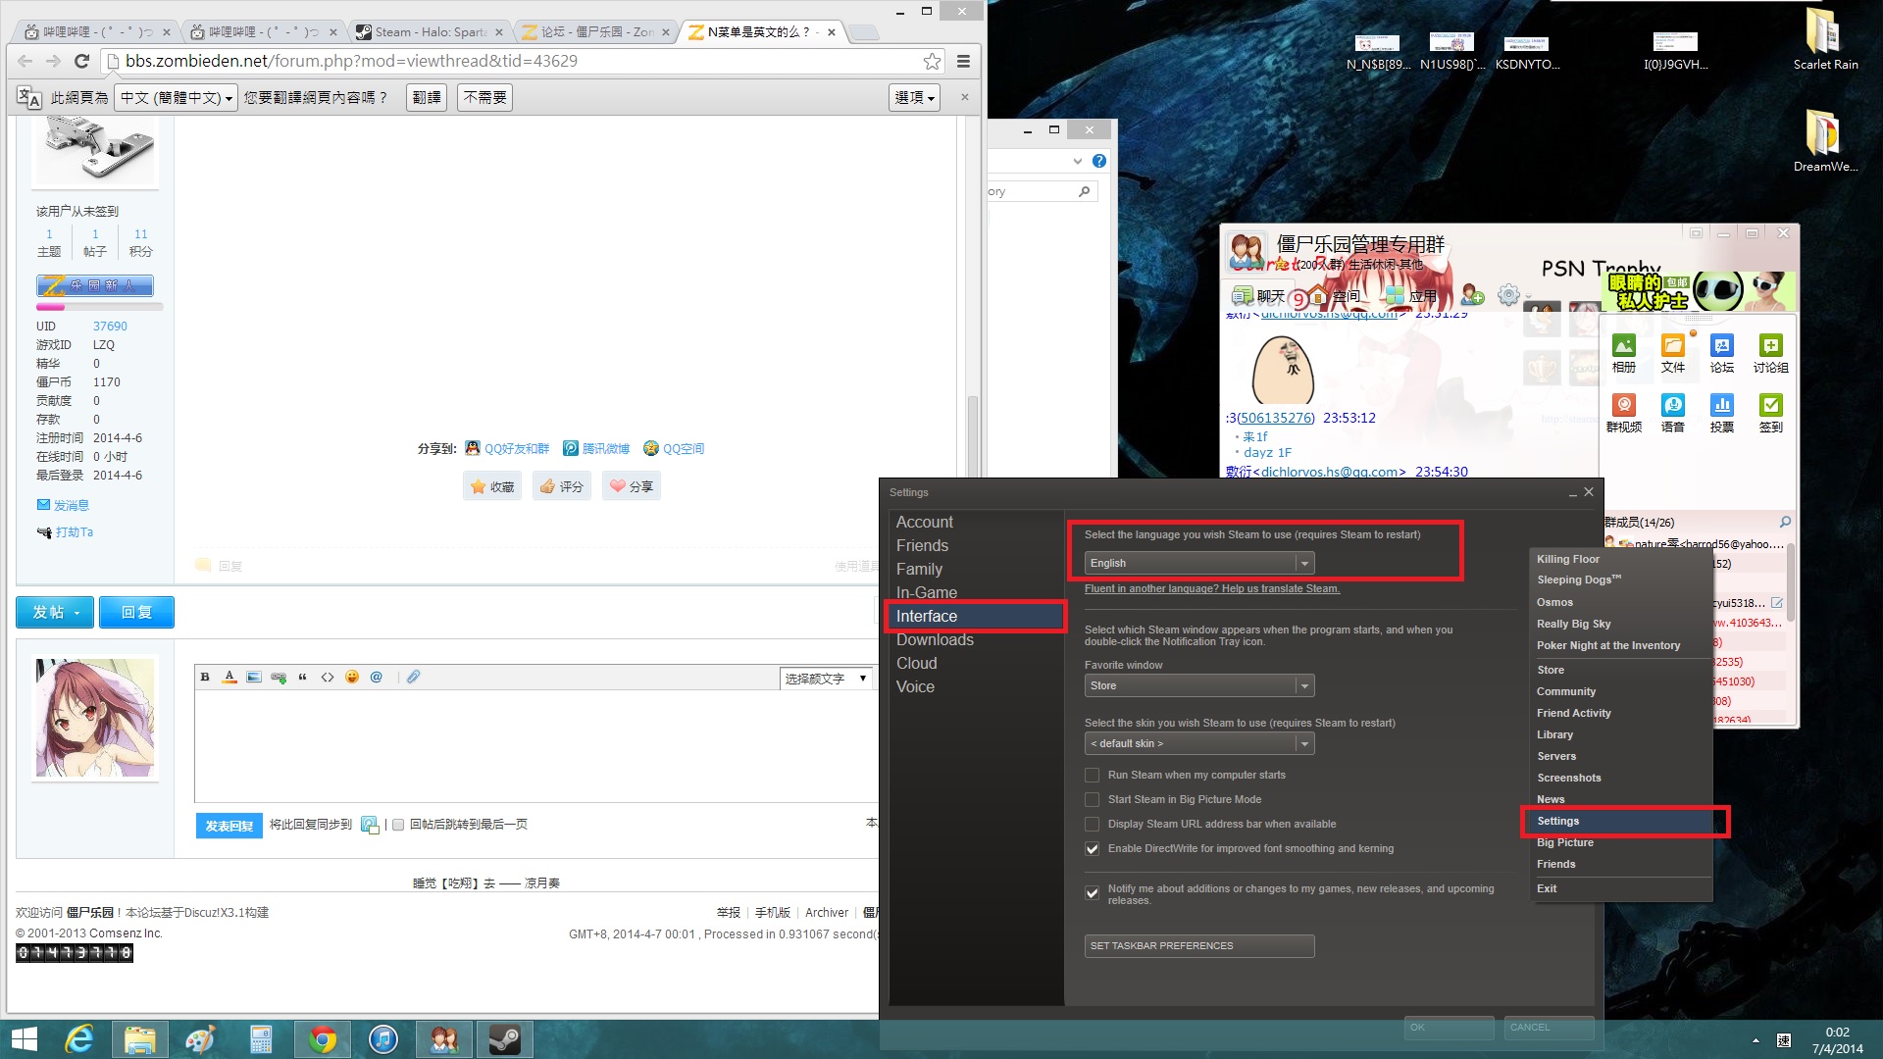
Task: Click the insert image icon in reply editor
Action: [254, 677]
